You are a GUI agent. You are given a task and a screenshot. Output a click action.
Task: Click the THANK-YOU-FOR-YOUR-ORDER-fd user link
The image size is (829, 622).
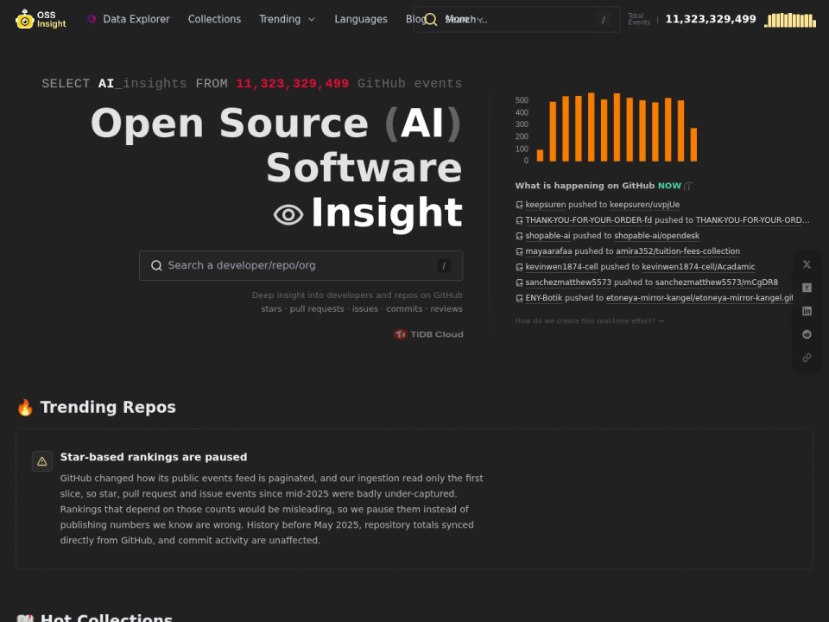click(x=588, y=220)
